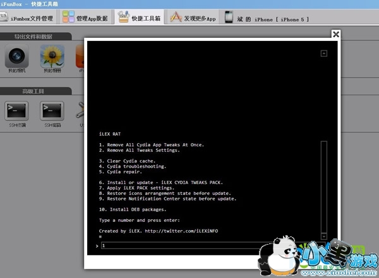This screenshot has height=278, width=379.
Task: Click the 'Remove All Cydia App Tweaks At Once.' line
Action: click(x=152, y=145)
